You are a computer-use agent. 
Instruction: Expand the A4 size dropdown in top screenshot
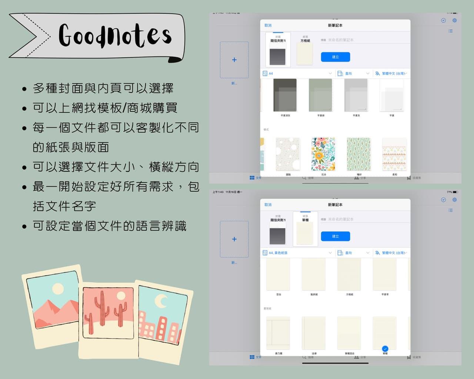pyautogui.click(x=297, y=74)
